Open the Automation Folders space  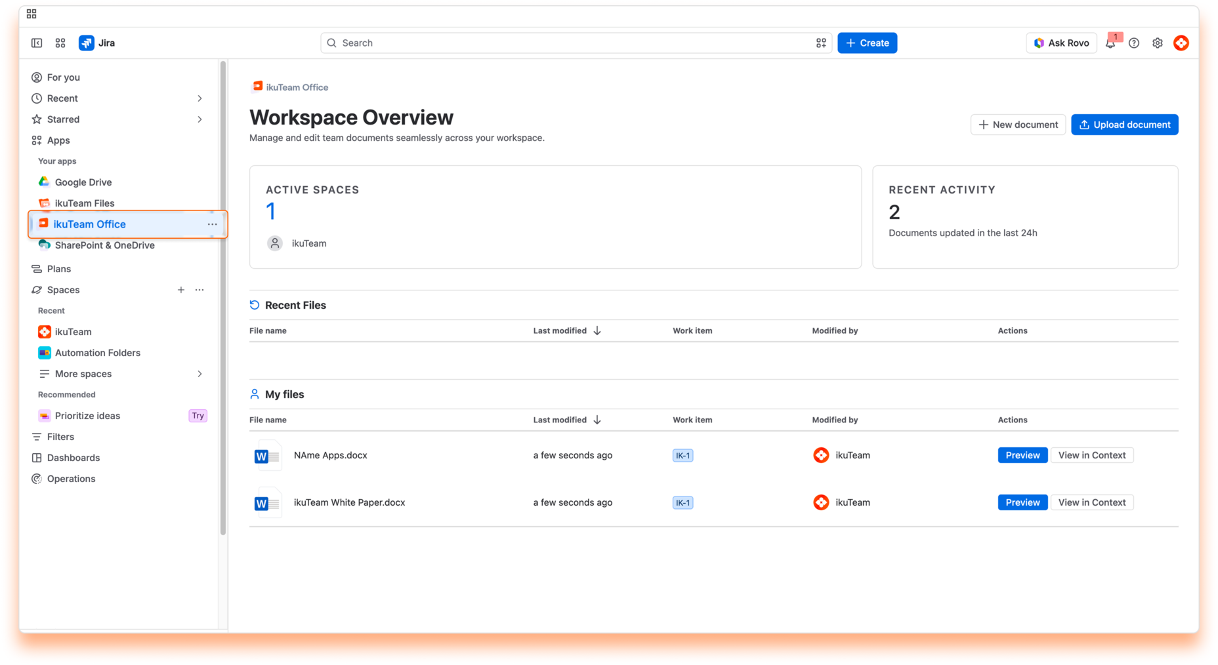(98, 352)
